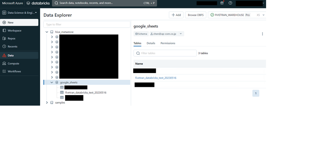Open Workflows in the sidebar

(19, 71)
